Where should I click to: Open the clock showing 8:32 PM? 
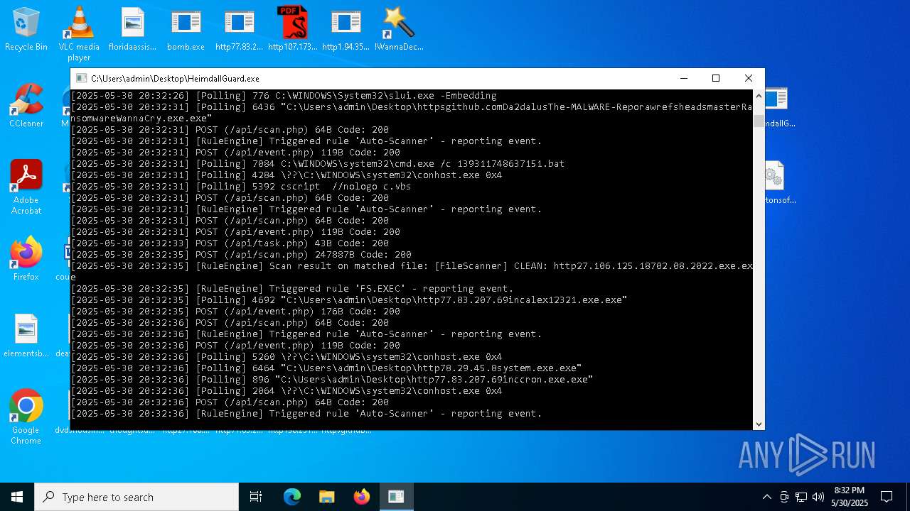850,497
